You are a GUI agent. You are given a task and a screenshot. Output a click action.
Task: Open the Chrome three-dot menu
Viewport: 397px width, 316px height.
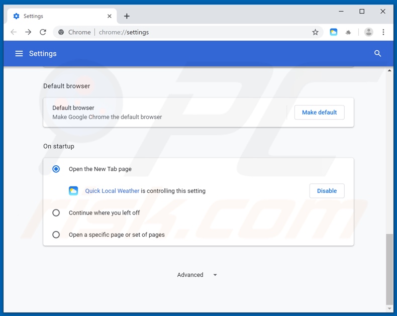point(383,32)
